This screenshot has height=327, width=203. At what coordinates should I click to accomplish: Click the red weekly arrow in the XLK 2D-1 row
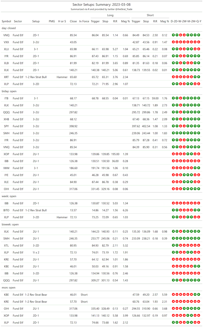[181, 70]
